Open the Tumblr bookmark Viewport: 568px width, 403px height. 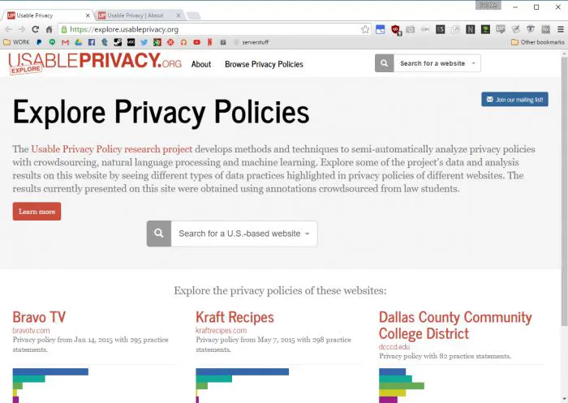pyautogui.click(x=105, y=42)
